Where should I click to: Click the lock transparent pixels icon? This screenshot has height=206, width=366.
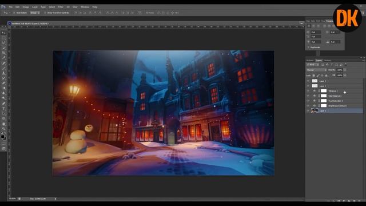pos(313,76)
